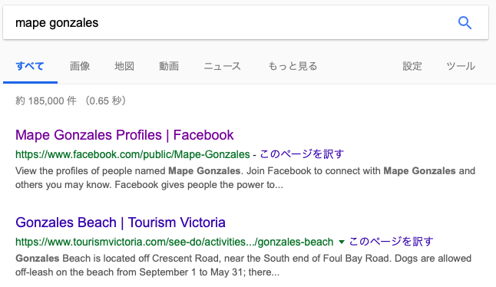Expand the green arrow beside Tourism Victoria URL
This screenshot has height=287, width=496.
coord(342,242)
